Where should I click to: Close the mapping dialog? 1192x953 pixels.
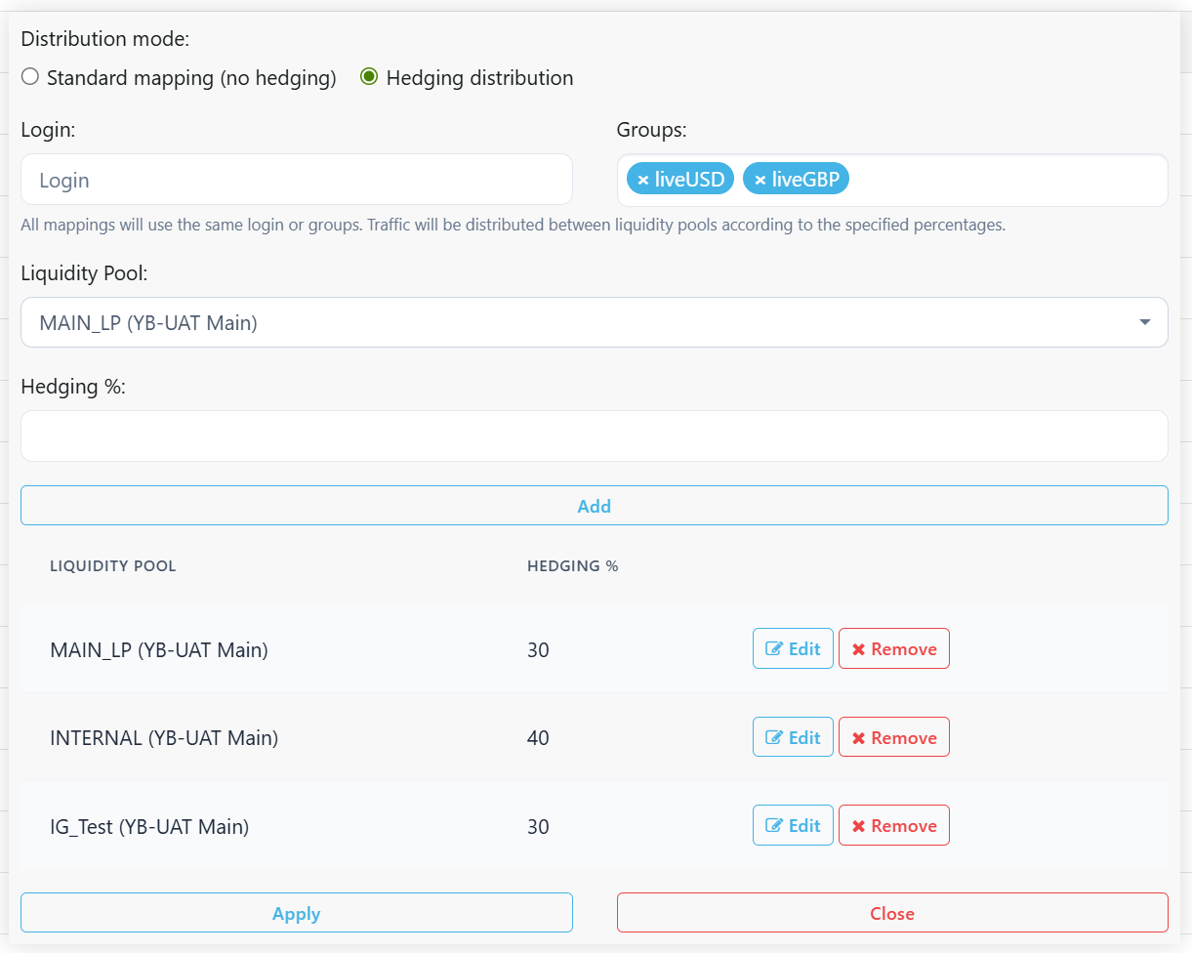891,913
